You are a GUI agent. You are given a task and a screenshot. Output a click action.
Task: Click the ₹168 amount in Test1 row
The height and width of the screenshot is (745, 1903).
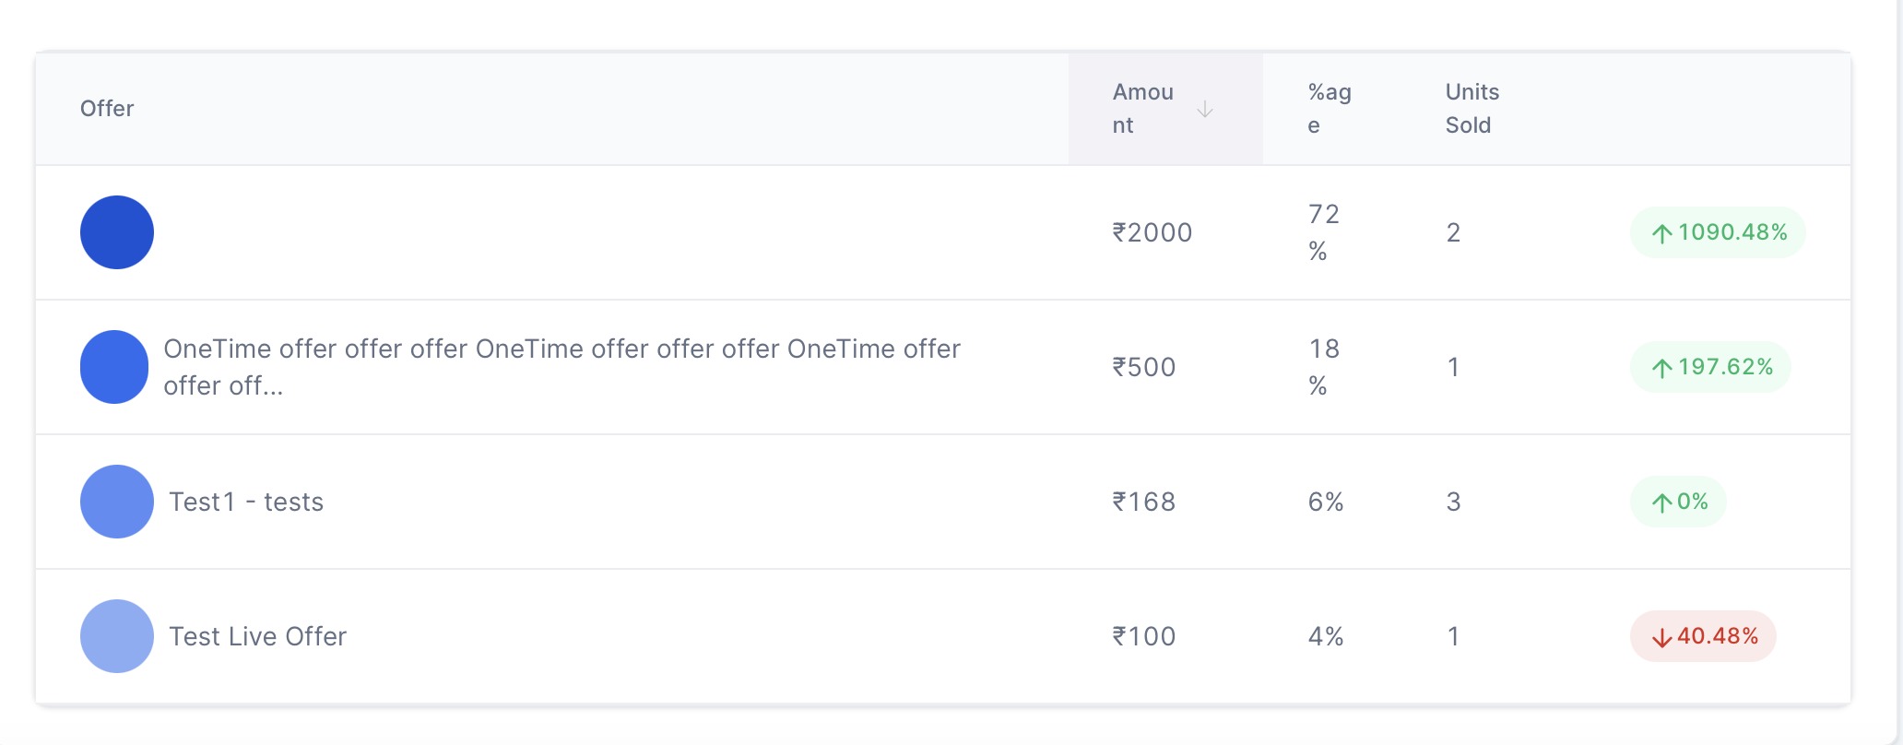coord(1143,502)
